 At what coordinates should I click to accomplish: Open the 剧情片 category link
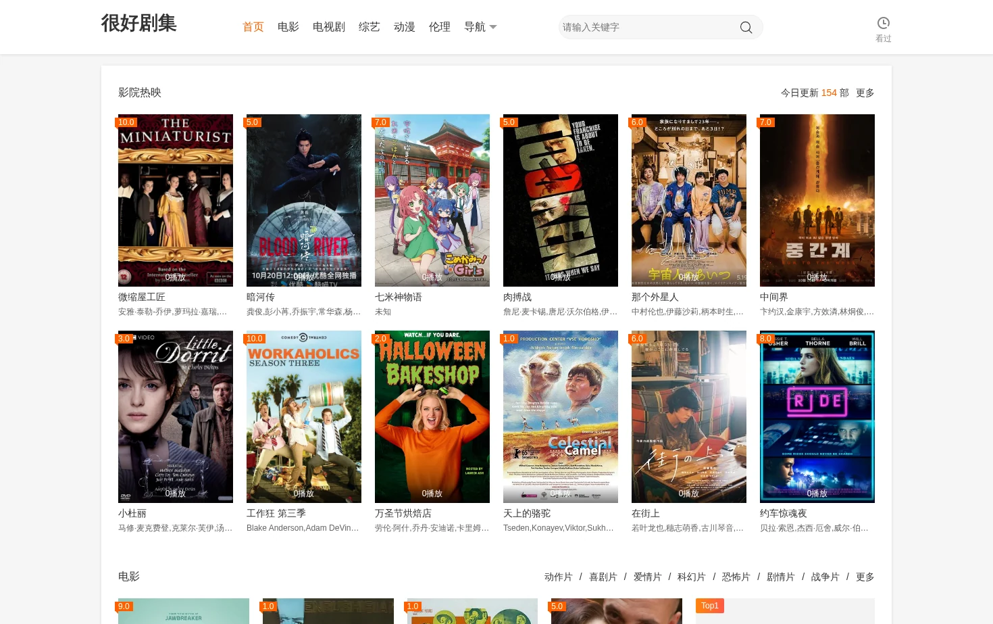point(781,577)
